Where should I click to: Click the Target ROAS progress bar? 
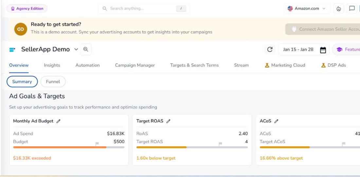tap(192, 147)
